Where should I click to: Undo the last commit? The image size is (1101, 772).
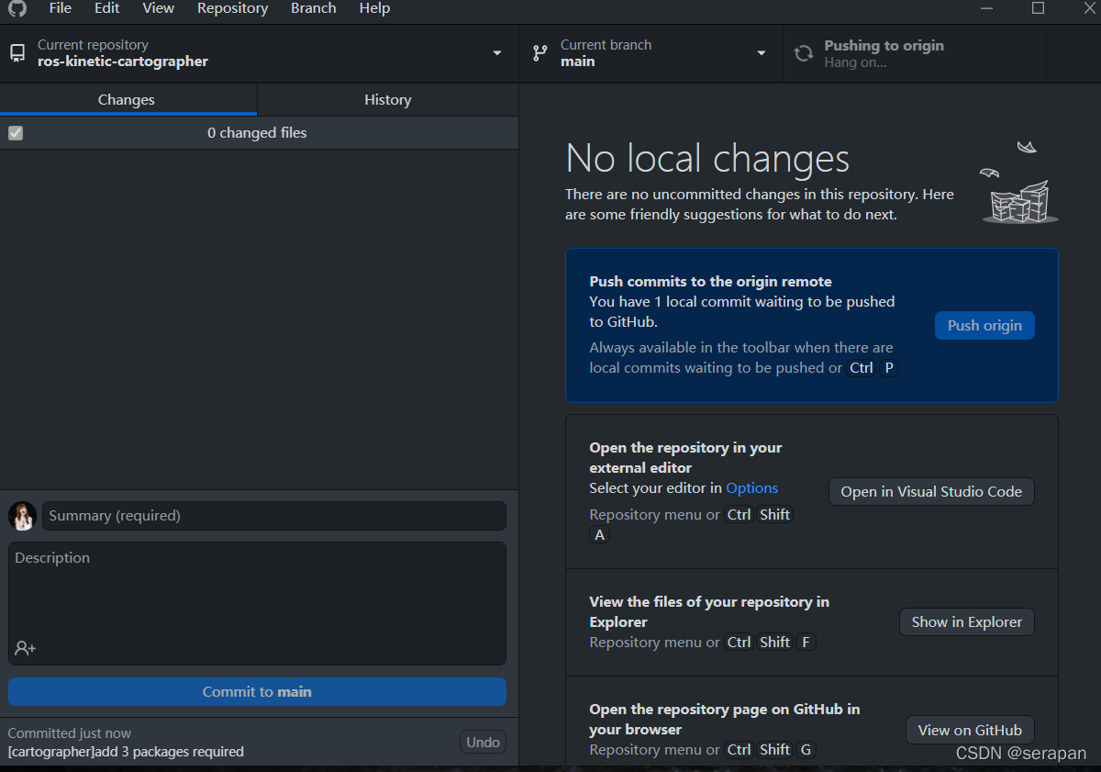pos(483,743)
